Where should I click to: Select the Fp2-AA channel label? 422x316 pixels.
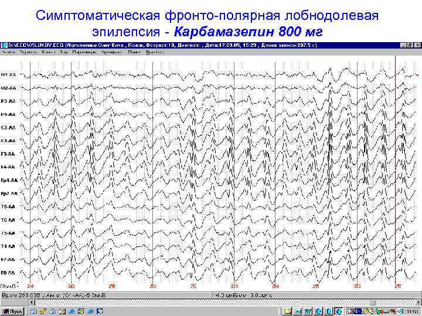point(9,194)
